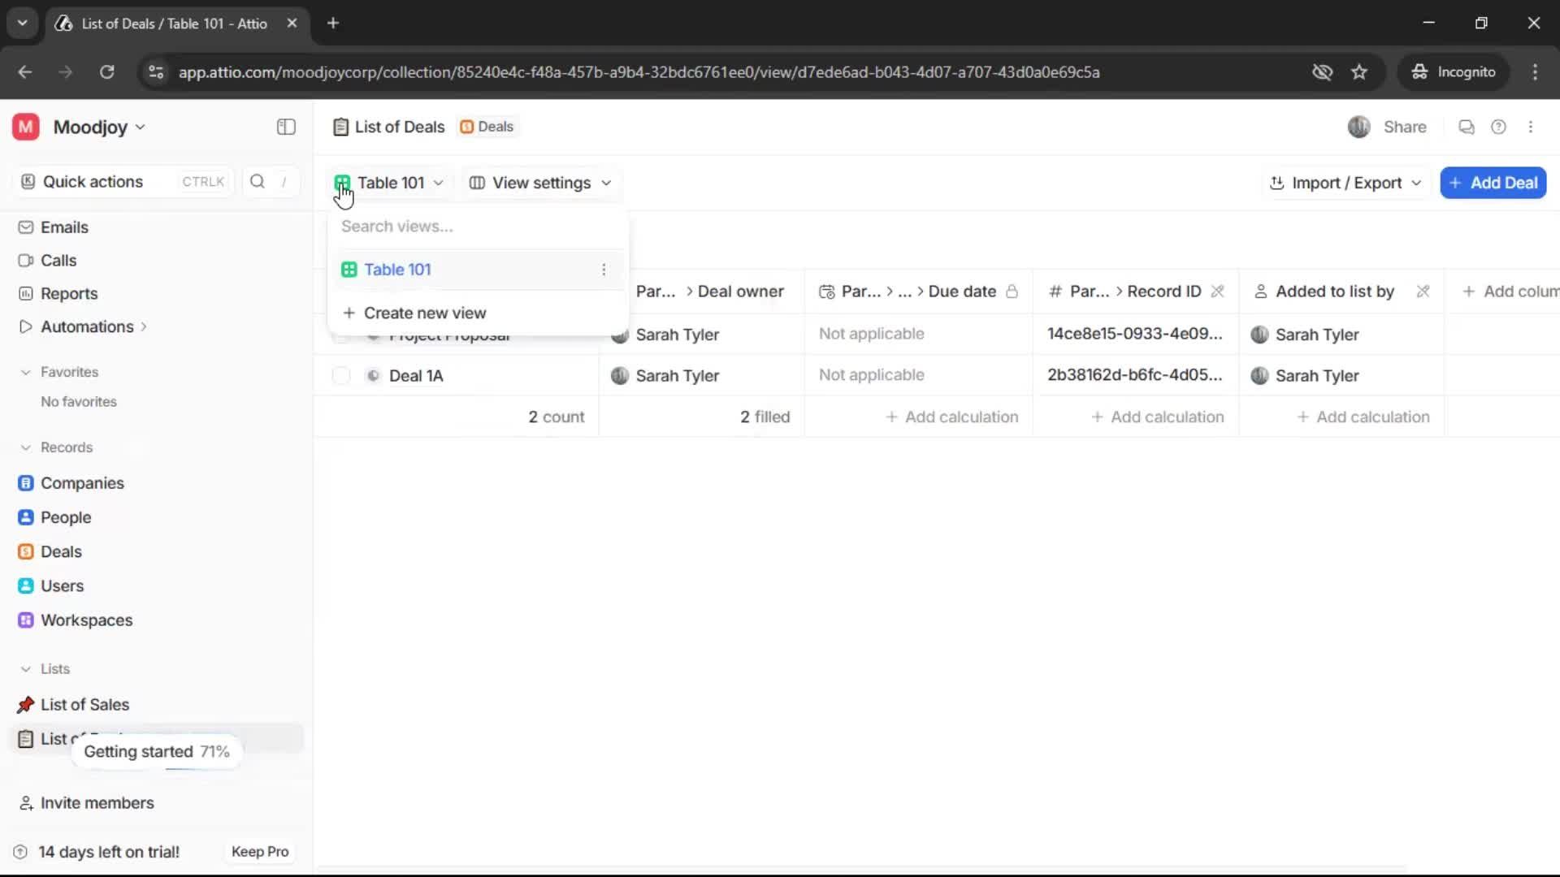Click the Add Deal button
Screen dimensions: 1560x877
point(1493,183)
